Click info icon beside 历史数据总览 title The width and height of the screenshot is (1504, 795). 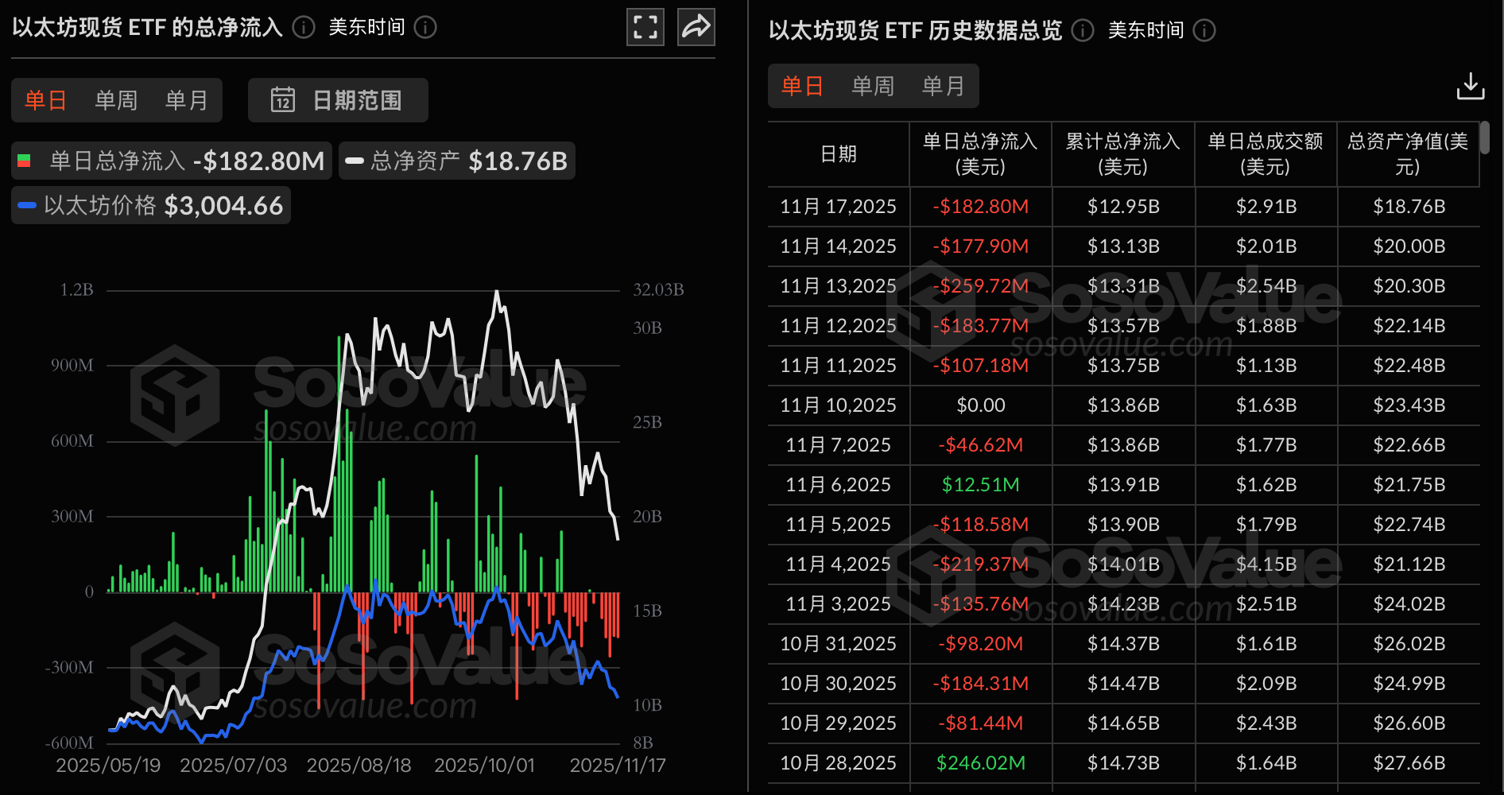point(1082,30)
